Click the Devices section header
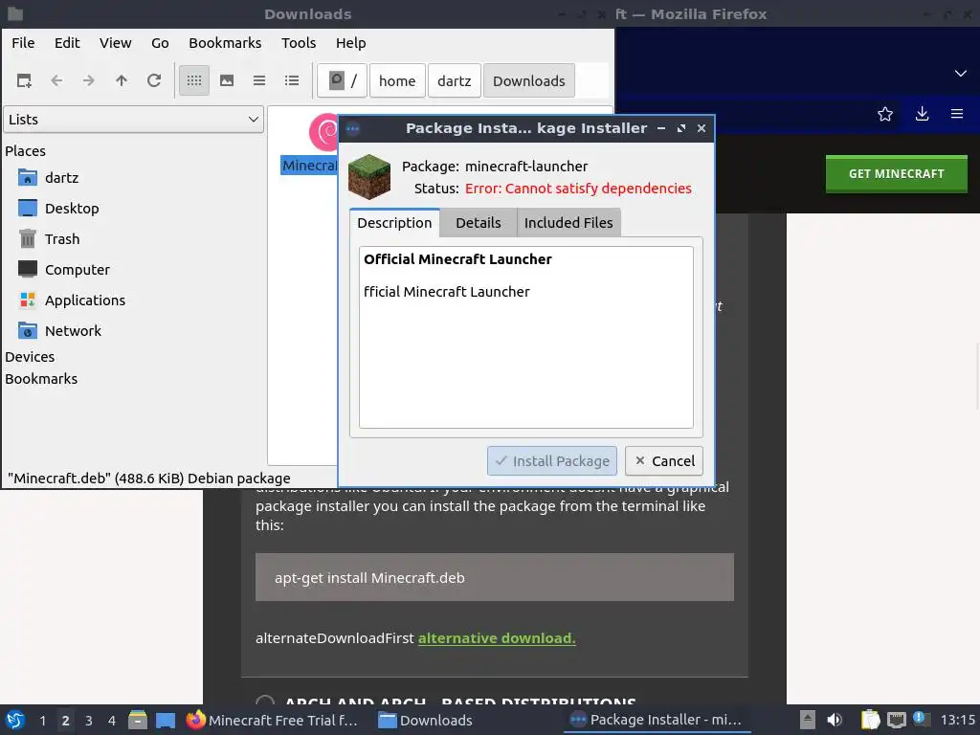Screen dimensions: 980x735 pyautogui.click(x=30, y=357)
